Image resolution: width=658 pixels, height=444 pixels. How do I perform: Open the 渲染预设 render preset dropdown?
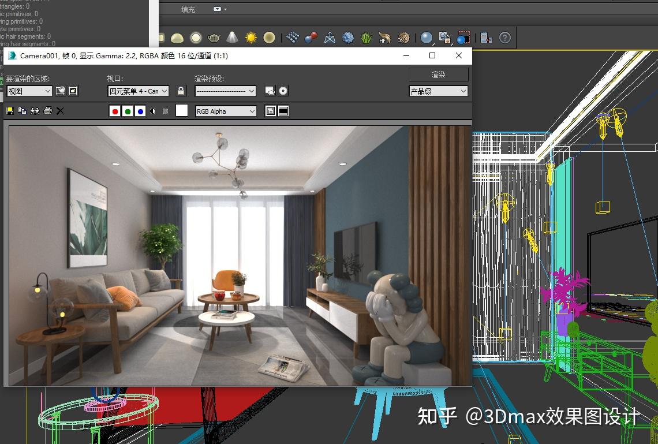[x=225, y=91]
